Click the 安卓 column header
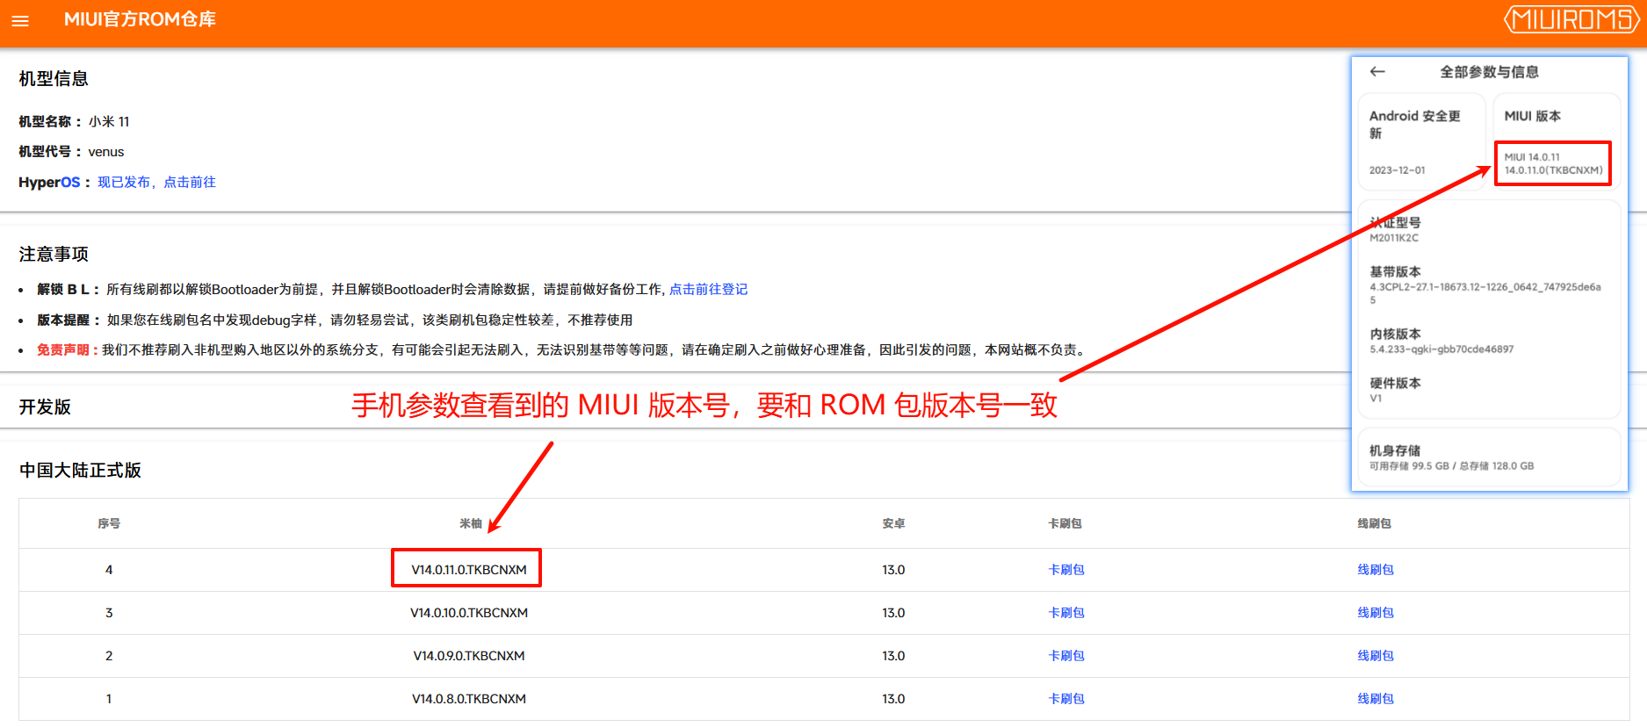Screen dimensions: 1647x727 coord(893,523)
